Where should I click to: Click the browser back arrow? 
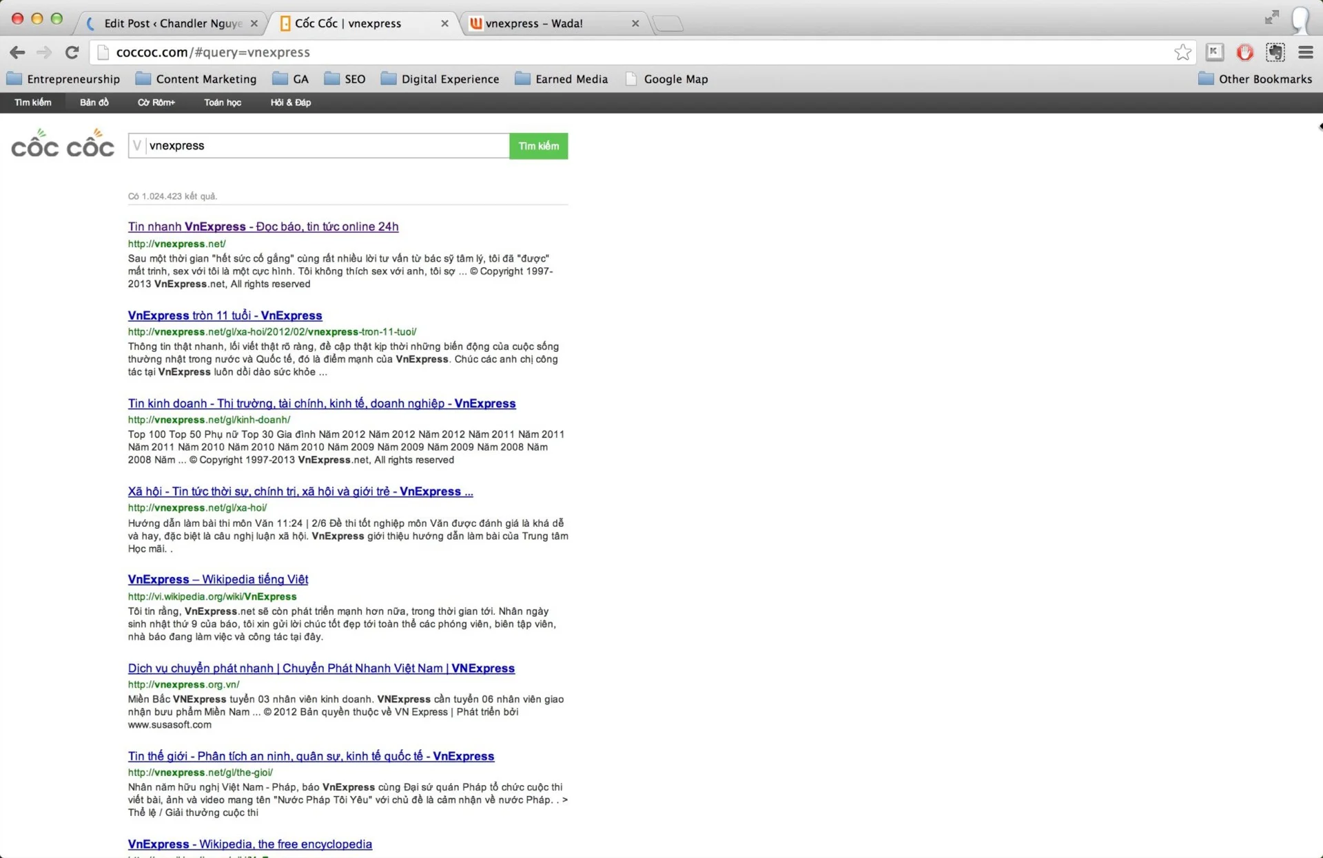[x=18, y=52]
